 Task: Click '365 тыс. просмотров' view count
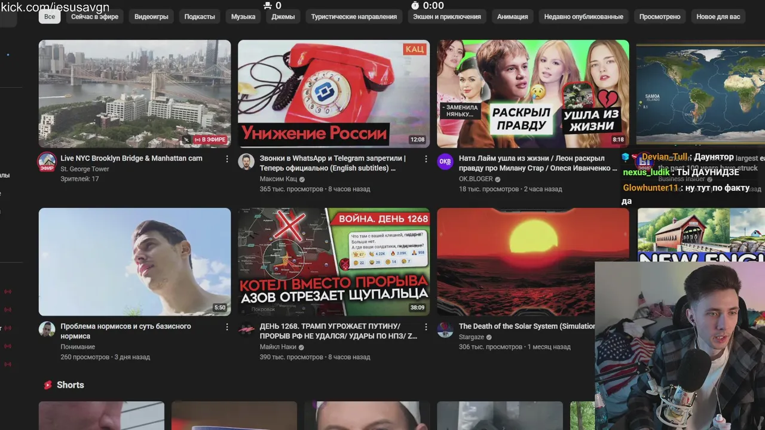pos(291,189)
